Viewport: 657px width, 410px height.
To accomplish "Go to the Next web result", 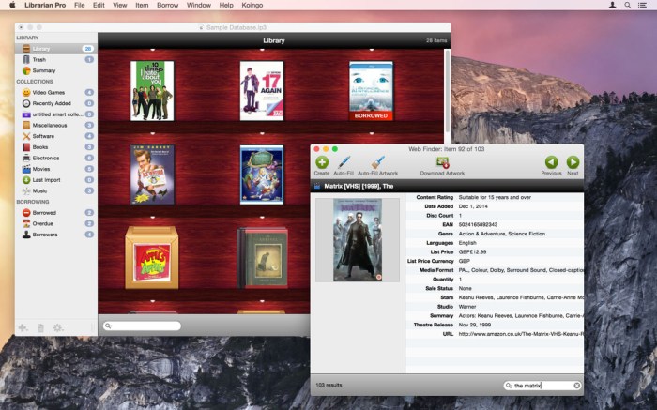I will click(573, 162).
